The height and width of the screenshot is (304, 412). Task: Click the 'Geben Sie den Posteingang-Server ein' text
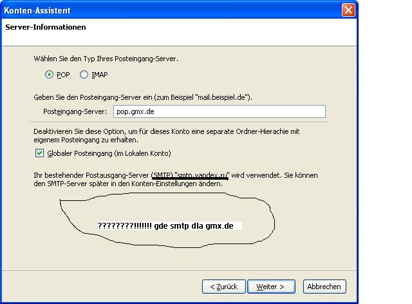coord(143,97)
